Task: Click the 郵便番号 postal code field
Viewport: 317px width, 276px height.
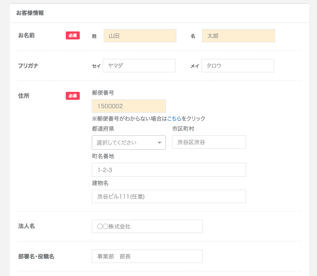Action: (x=129, y=106)
